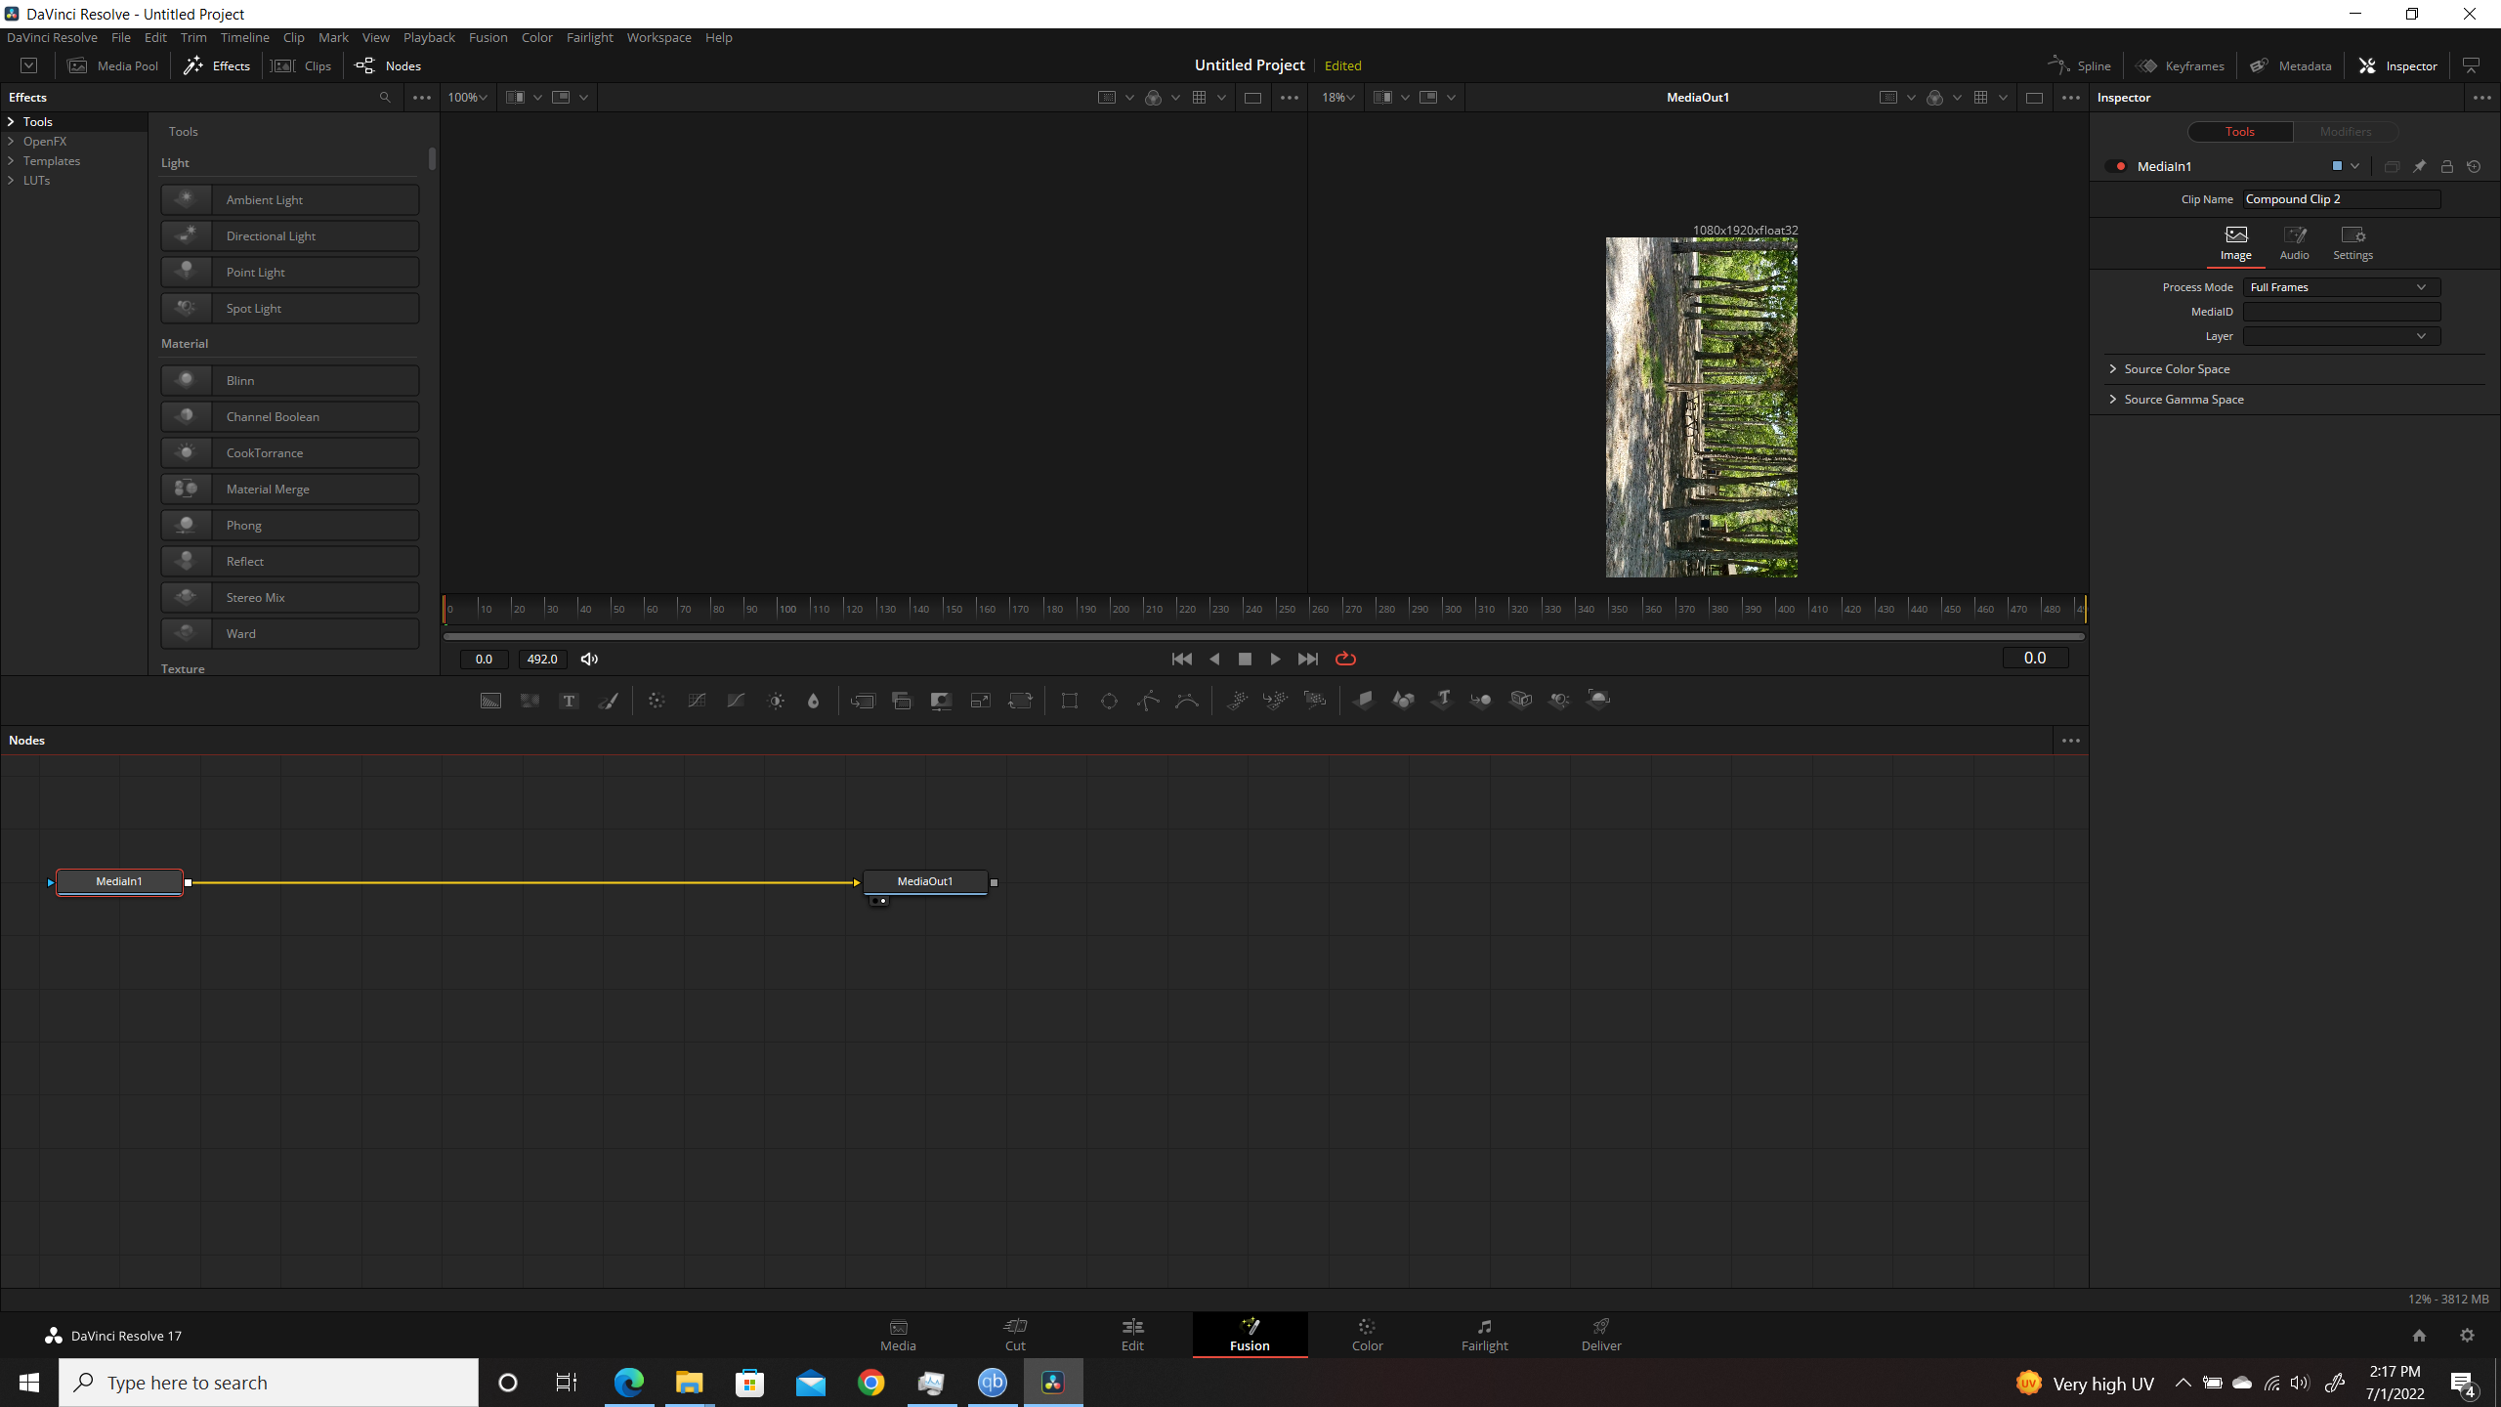This screenshot has width=2501, height=1407.
Task: Click the pin icon in Inspector header
Action: pyautogui.click(x=2419, y=167)
